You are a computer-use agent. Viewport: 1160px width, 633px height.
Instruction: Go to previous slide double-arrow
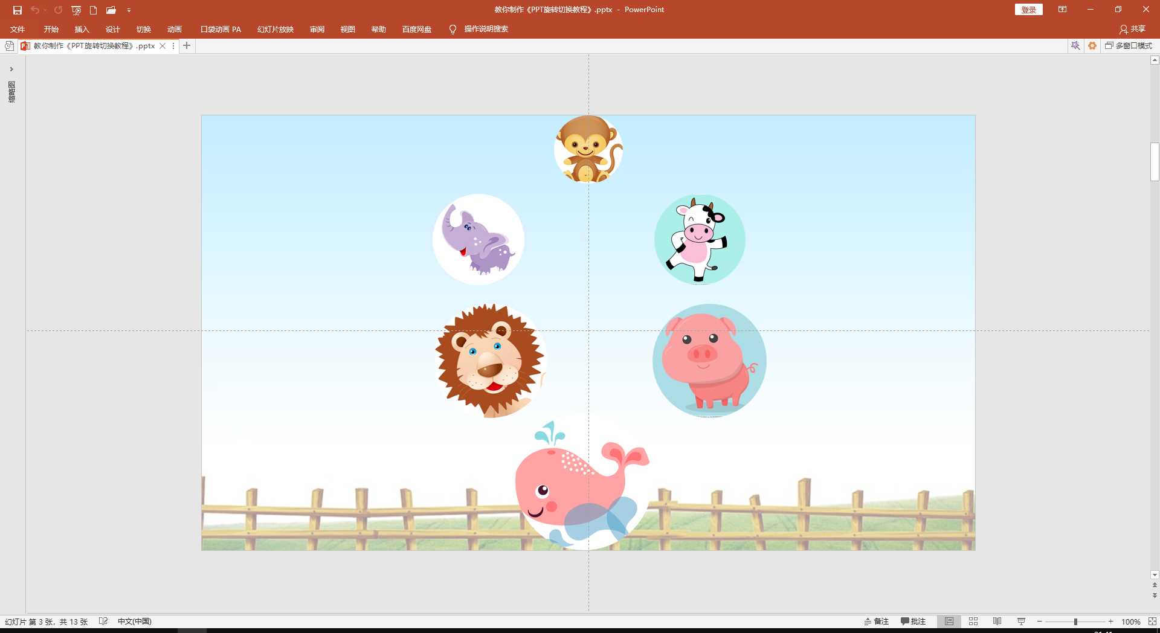pos(1155,585)
